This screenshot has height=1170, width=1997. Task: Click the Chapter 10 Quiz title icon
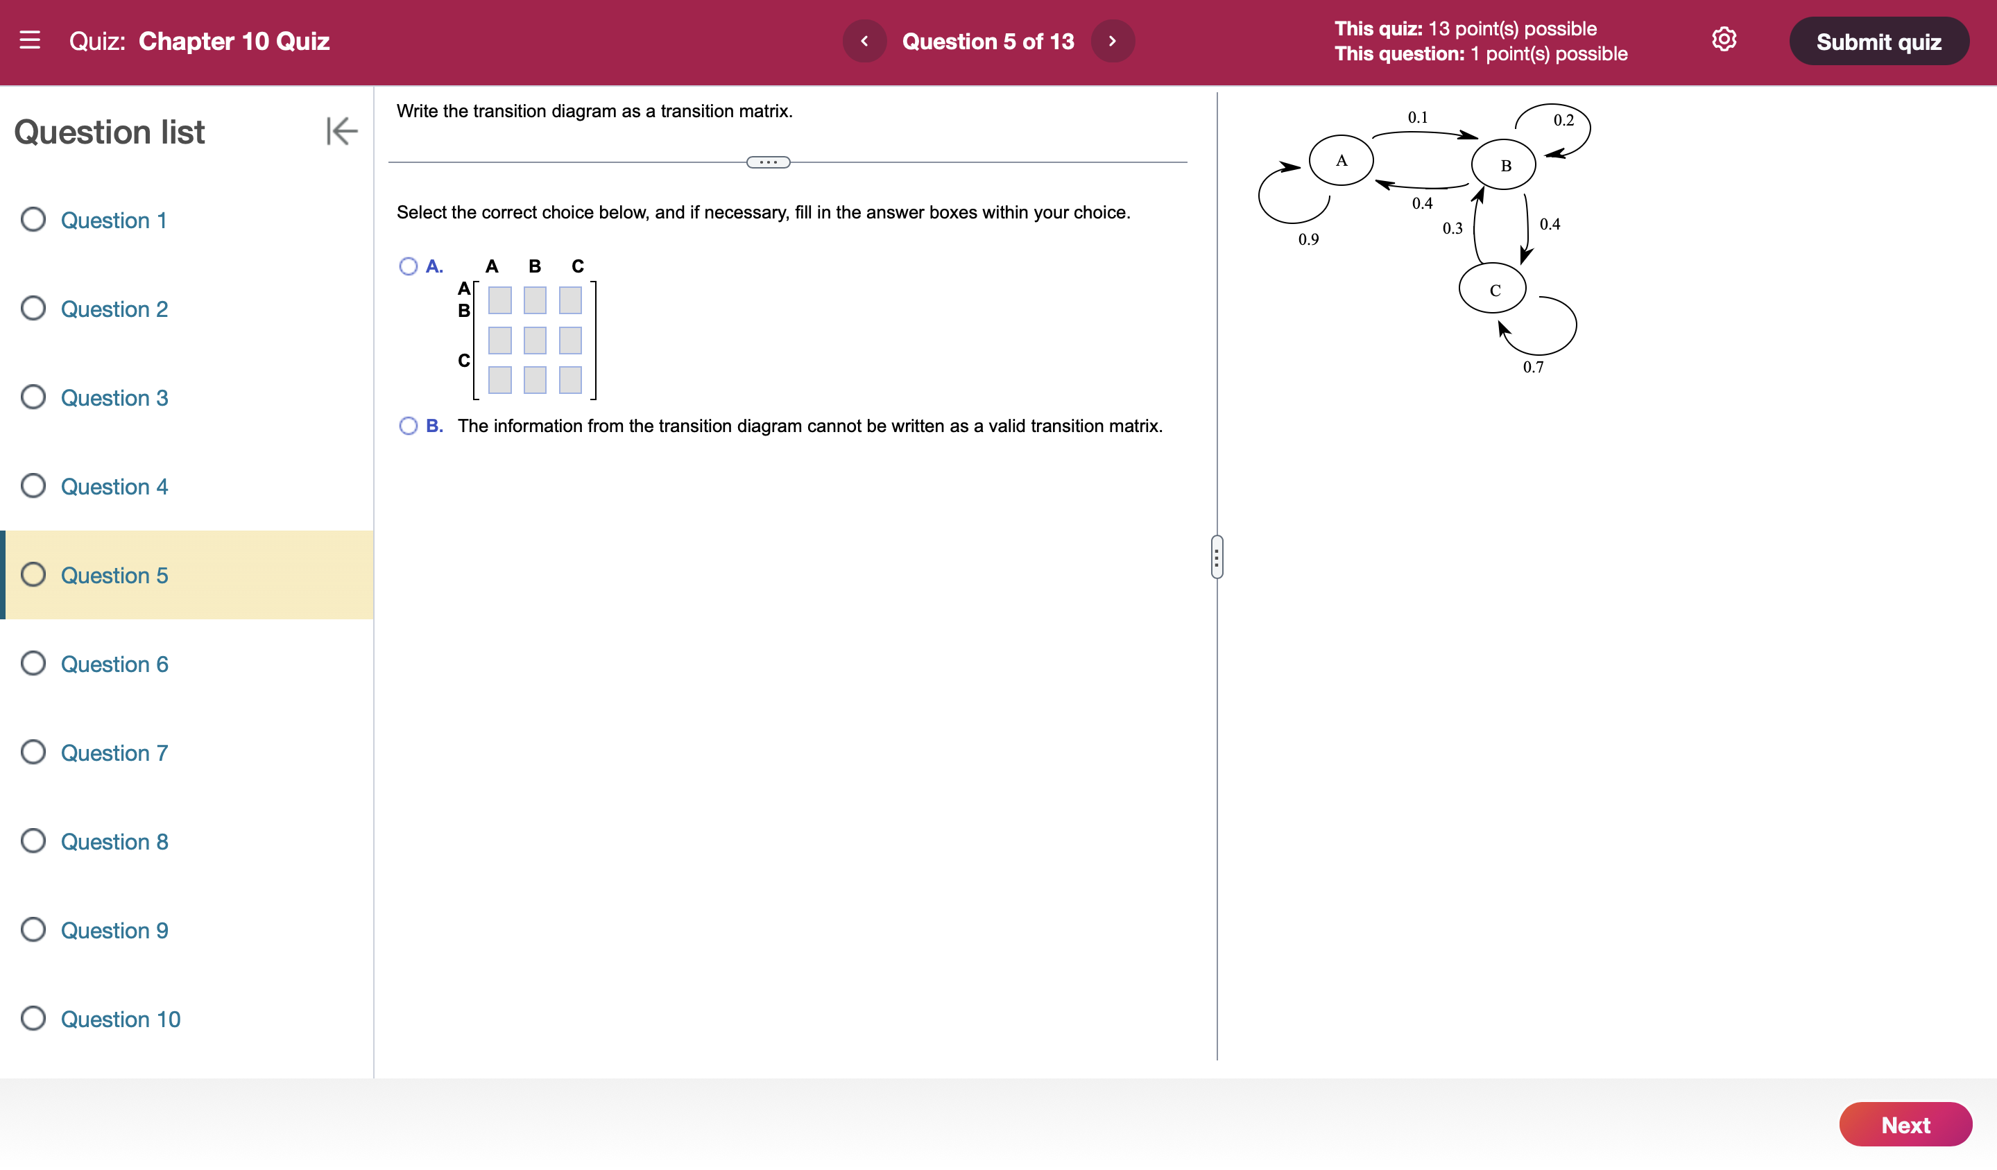click(x=32, y=40)
